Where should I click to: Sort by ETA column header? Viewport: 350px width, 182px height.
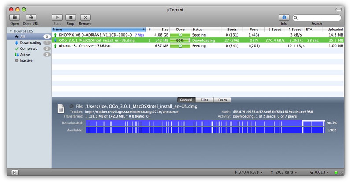coord(313,30)
